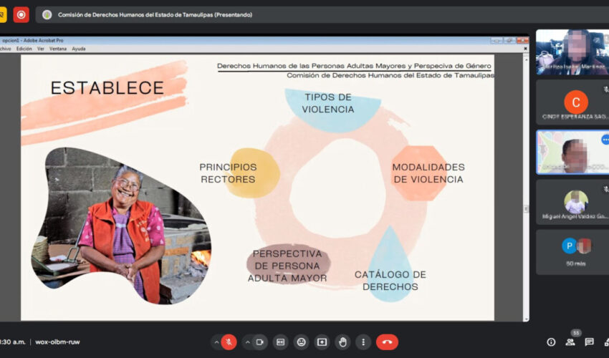Click the yellow icon beside the record button
This screenshot has height=358, width=609.
[x=3, y=15]
